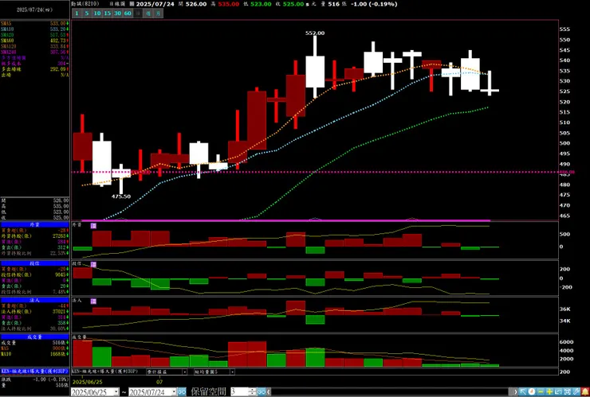This screenshot has width=590, height=397.
Task: Click GO button after end date
Action: (x=182, y=391)
